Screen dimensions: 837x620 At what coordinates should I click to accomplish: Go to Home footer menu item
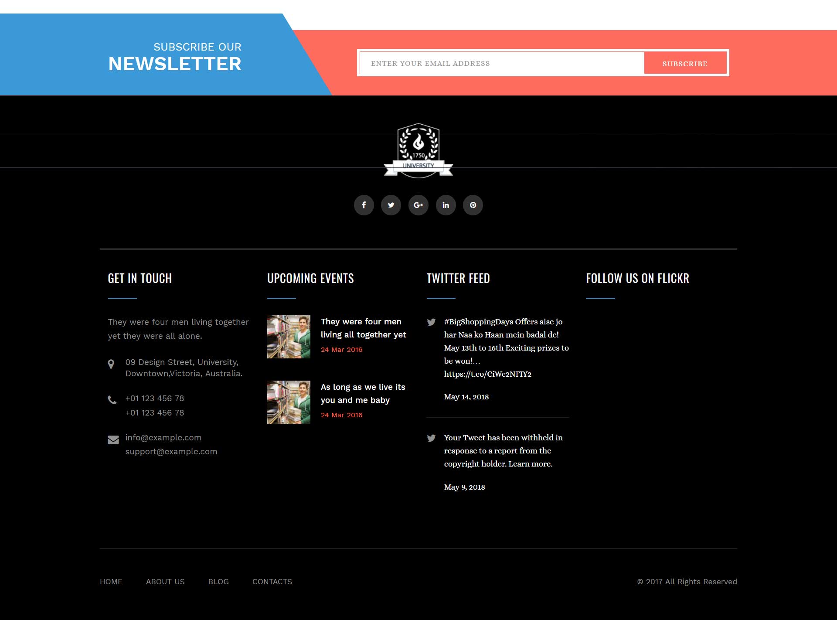tap(111, 582)
